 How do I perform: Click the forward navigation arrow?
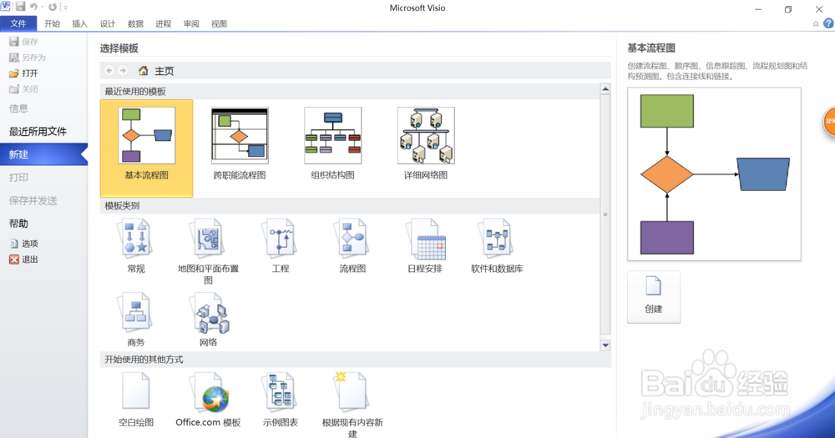123,70
